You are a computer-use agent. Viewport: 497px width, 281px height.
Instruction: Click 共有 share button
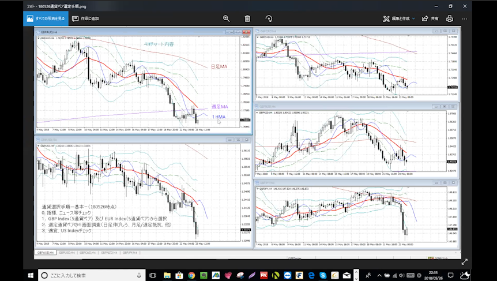pyautogui.click(x=431, y=18)
